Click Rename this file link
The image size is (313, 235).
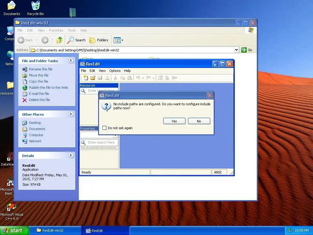[41, 69]
